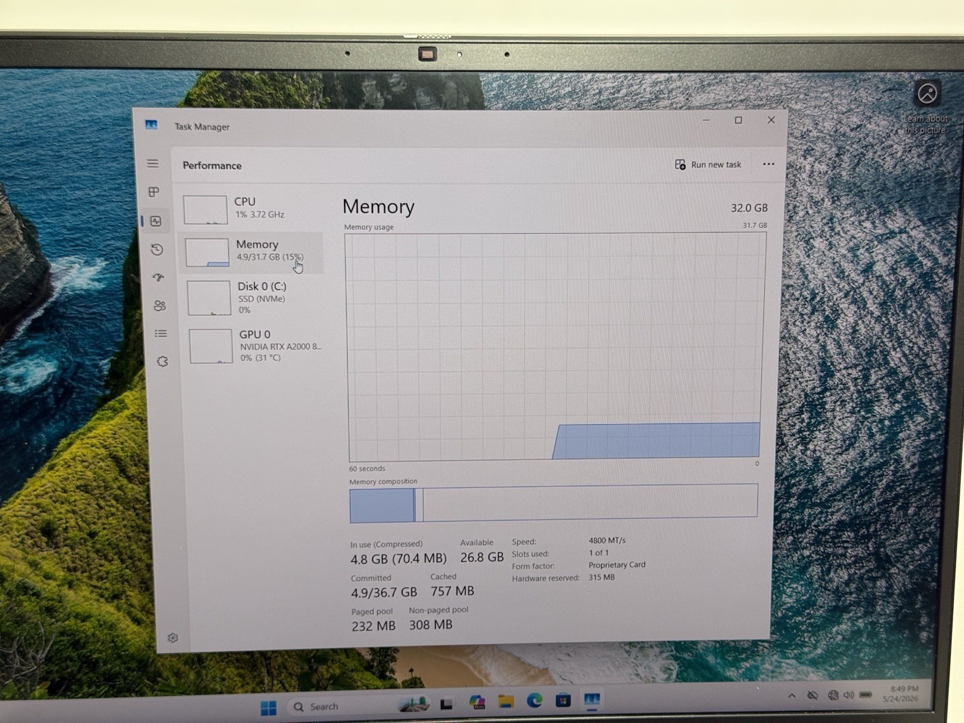Click the Cached 757 MB value
This screenshot has height=723, width=964.
click(452, 591)
